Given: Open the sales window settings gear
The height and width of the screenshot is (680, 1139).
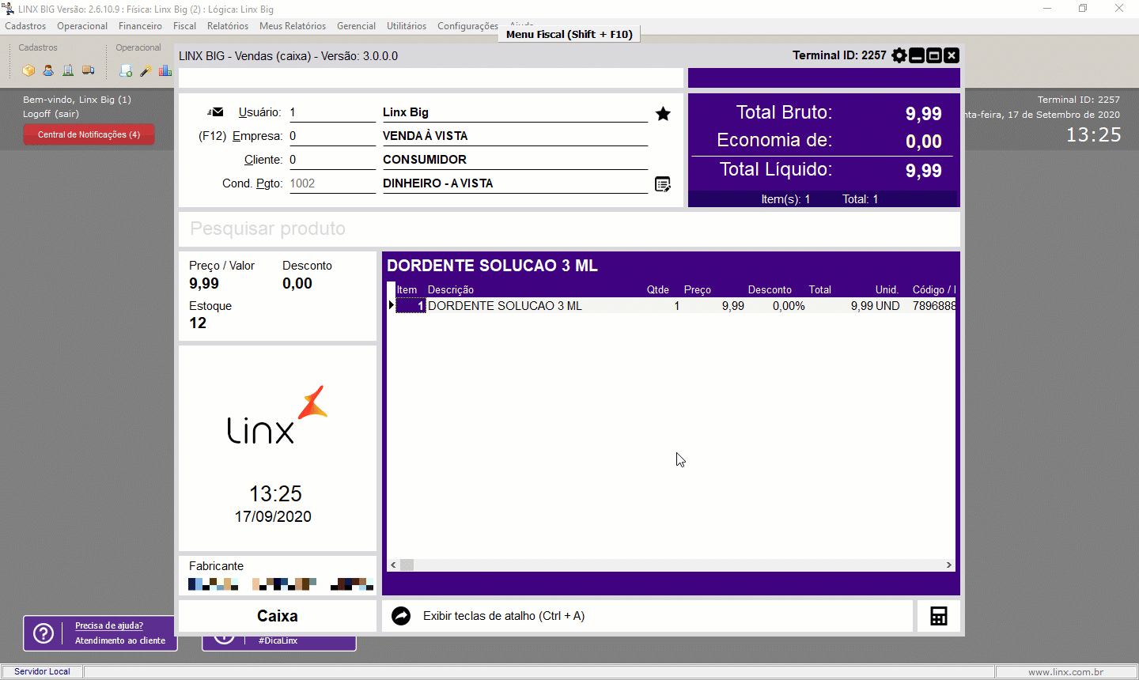Looking at the screenshot, I should point(899,55).
